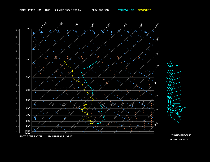Image resolution: width=210 pixels, height=162 pixels.
Task: Click the 30 temperature label on right edge
Action: (x=156, y=124)
